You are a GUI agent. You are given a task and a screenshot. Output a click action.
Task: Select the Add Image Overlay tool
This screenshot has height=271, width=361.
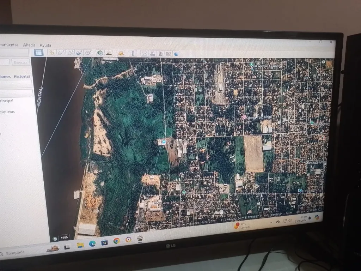tap(79, 53)
